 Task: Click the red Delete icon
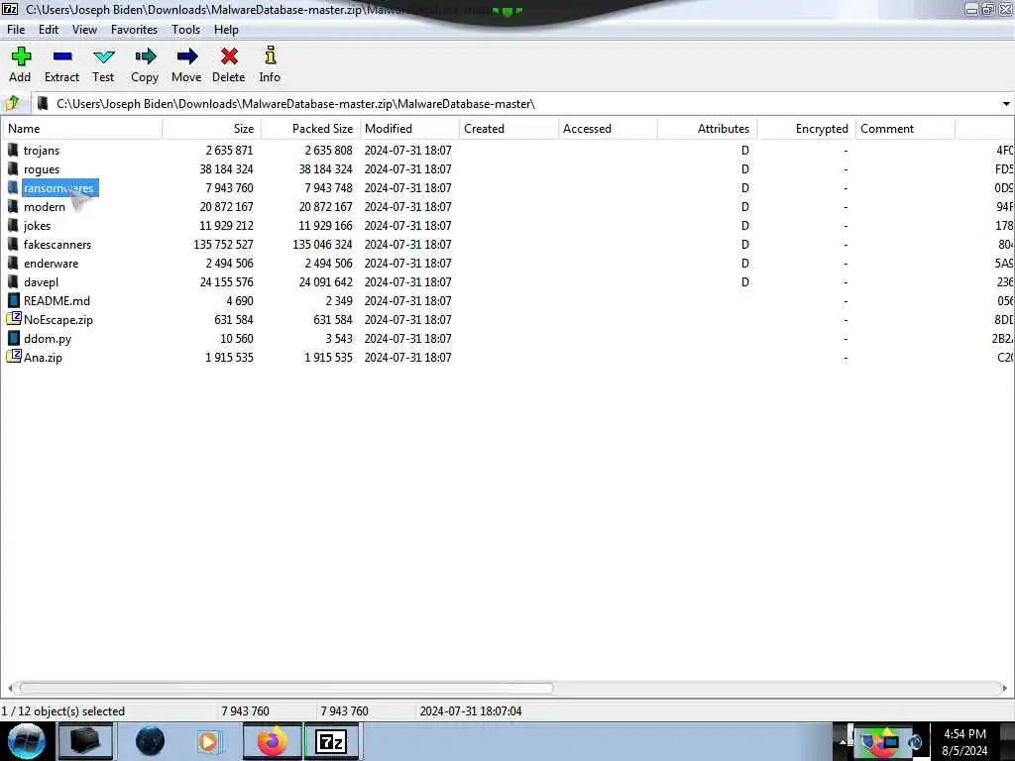[229, 56]
